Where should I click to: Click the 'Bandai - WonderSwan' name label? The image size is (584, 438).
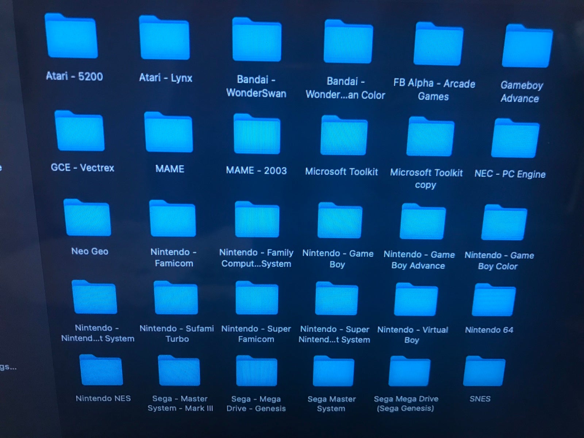[x=256, y=86]
